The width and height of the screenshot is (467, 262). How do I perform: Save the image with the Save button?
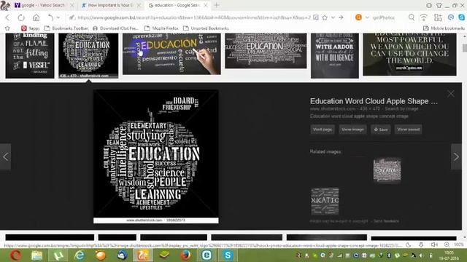tap(381, 130)
